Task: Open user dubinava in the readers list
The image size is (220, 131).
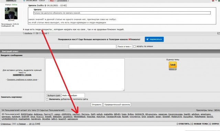Action: 38,114
